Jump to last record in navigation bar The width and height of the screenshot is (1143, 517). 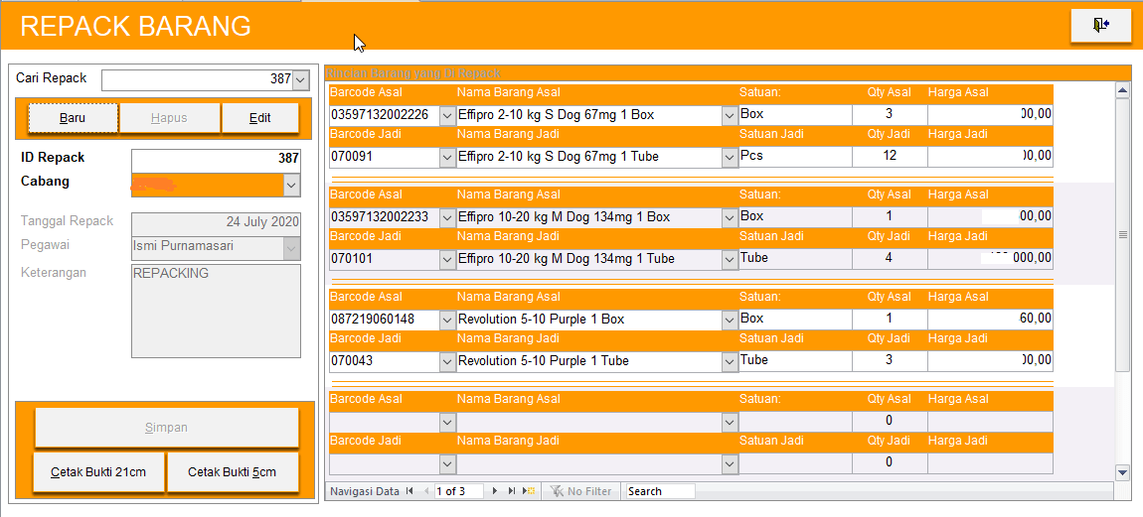(x=513, y=491)
